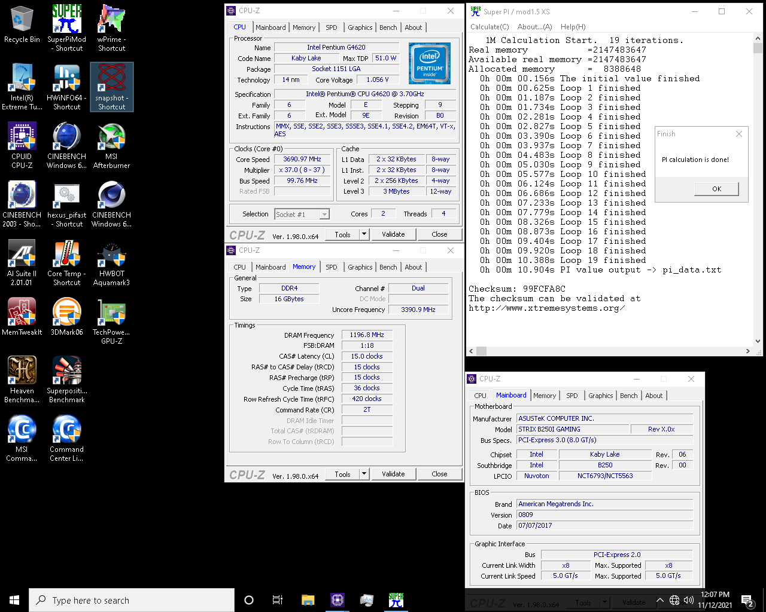This screenshot has height=612, width=766.
Task: Launch CPUID CPU-Z desktop icon
Action: 22,145
